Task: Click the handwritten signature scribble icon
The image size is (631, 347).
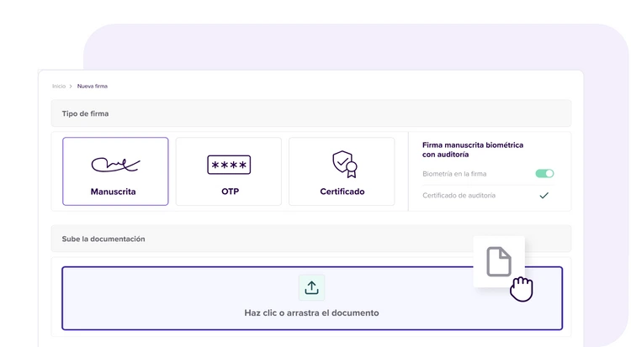Action: coord(115,165)
